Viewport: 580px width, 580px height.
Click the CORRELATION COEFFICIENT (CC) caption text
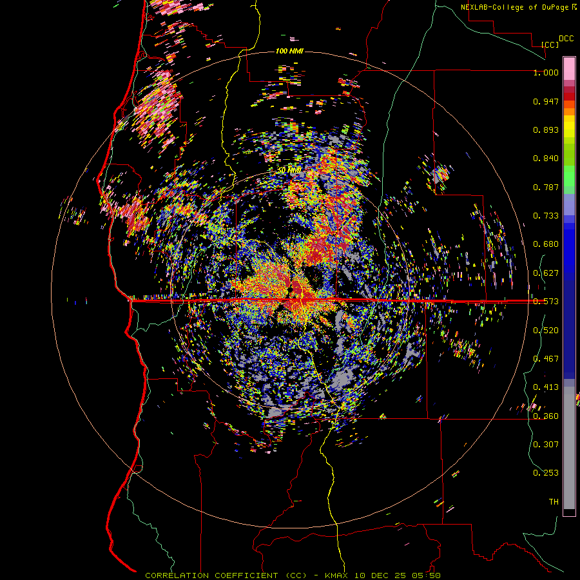point(226,575)
